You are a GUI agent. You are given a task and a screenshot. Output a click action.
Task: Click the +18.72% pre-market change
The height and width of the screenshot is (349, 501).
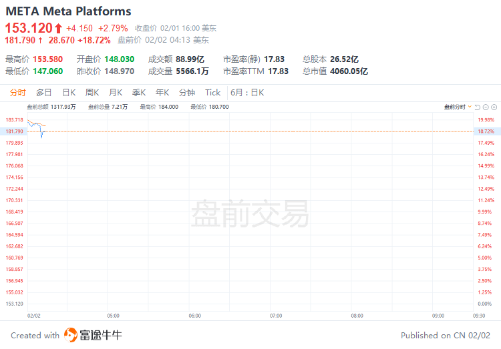tap(94, 40)
